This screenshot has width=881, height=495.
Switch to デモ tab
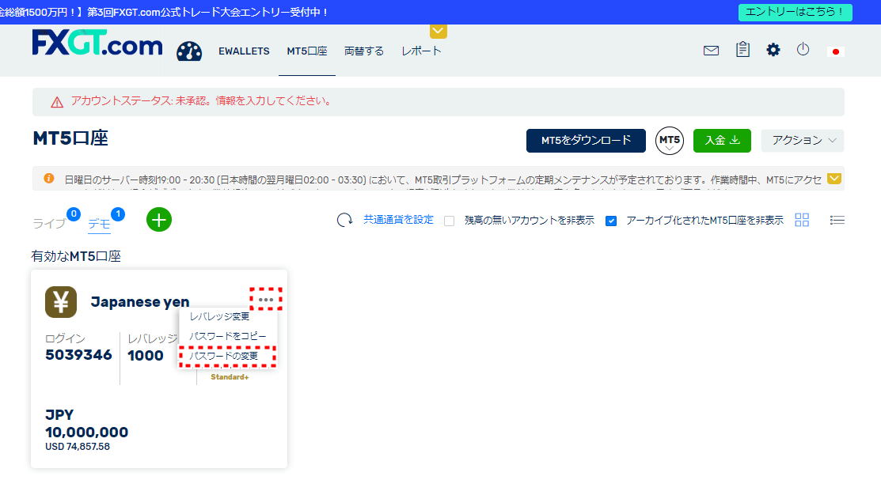coord(100,223)
